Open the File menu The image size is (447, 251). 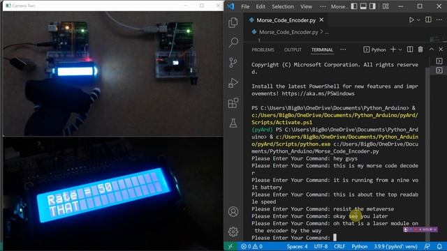click(x=245, y=6)
